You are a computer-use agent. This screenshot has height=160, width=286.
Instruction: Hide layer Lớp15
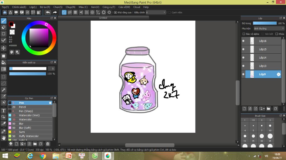(x=243, y=49)
